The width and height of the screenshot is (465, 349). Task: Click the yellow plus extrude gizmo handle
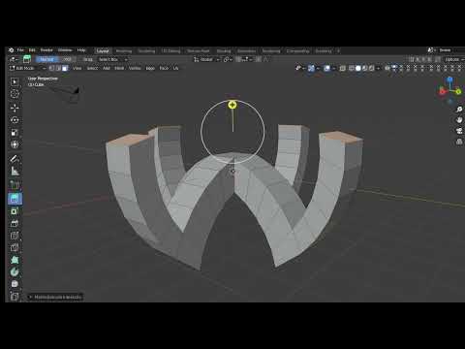point(232,105)
